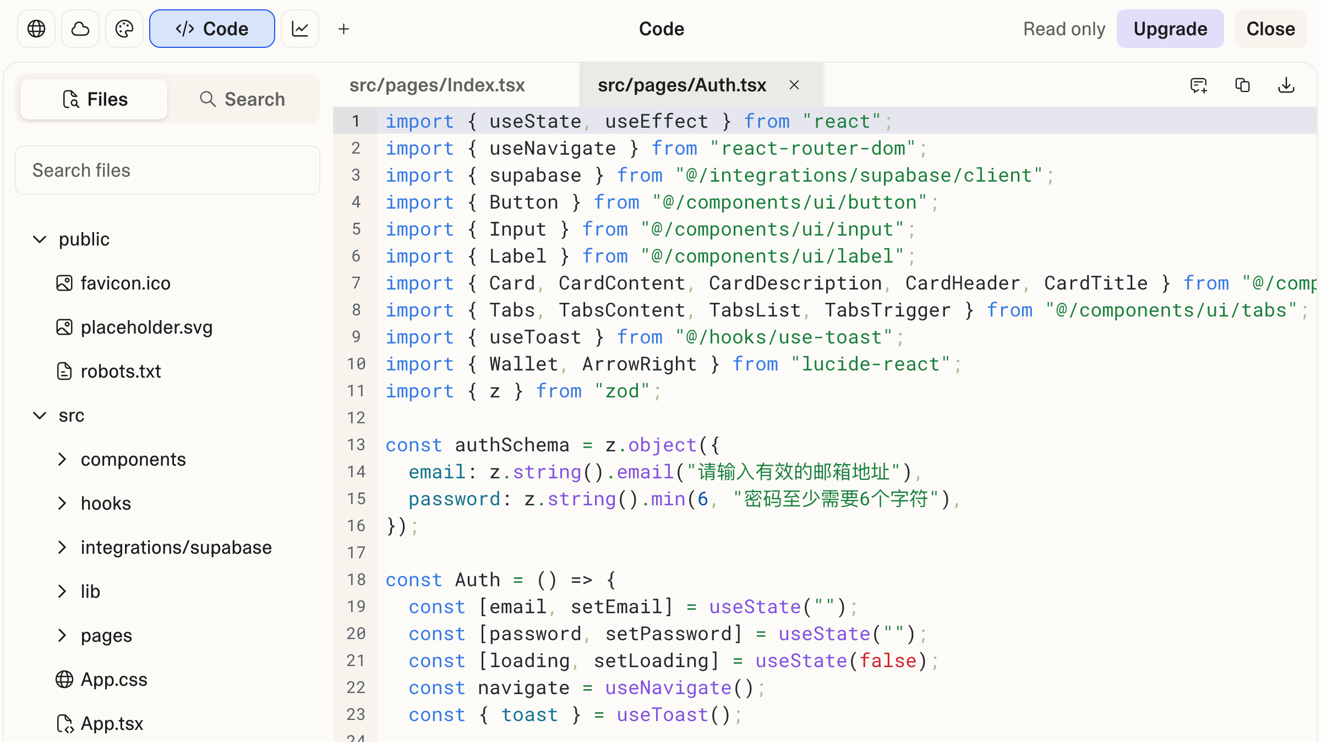
Task: Collapse the src folder
Action: click(40, 416)
